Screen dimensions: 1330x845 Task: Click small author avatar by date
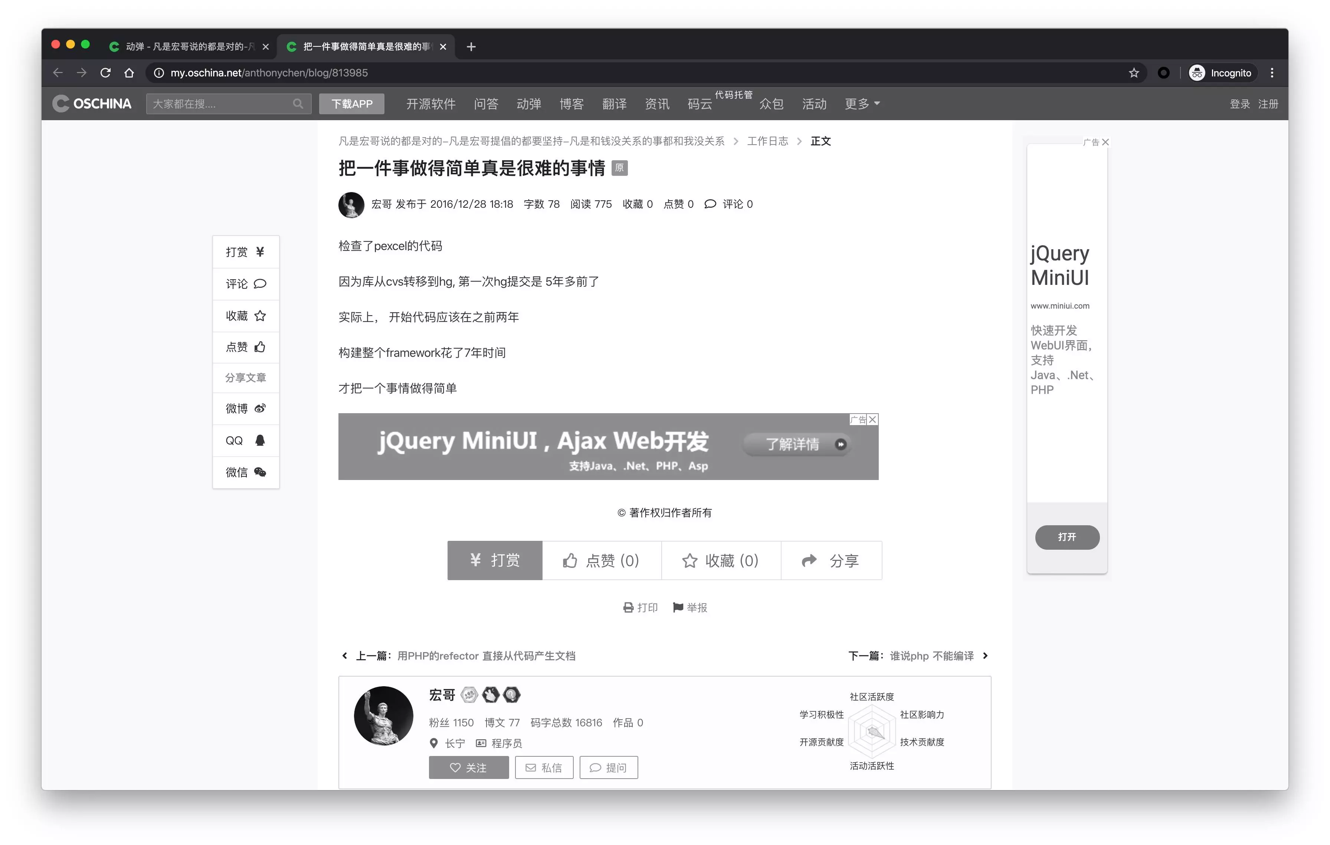[351, 205]
